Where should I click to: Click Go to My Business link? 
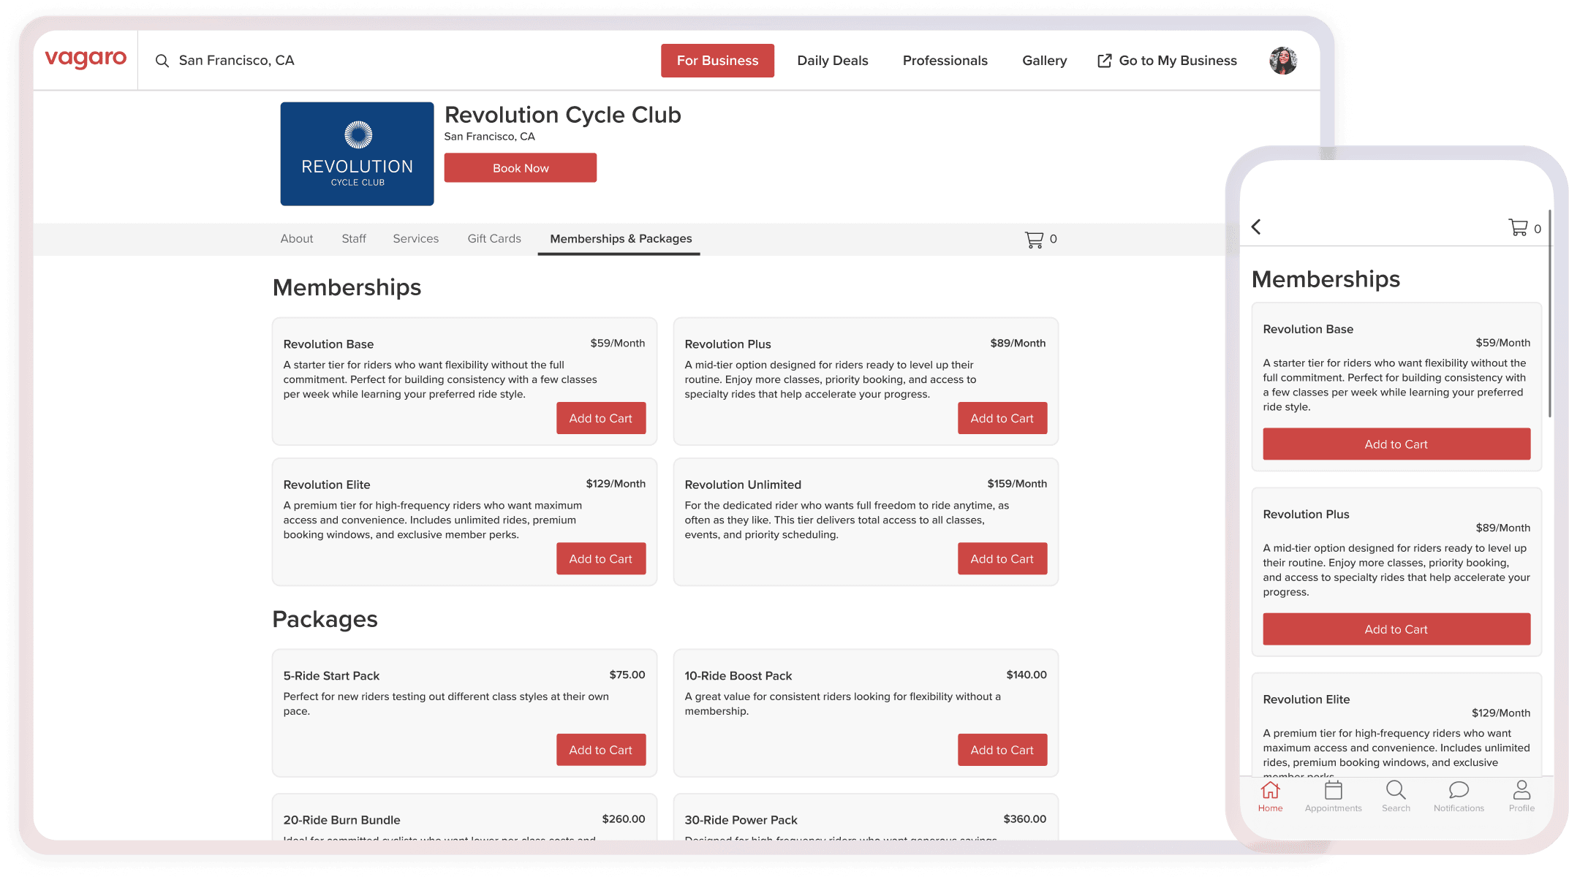[1168, 61]
